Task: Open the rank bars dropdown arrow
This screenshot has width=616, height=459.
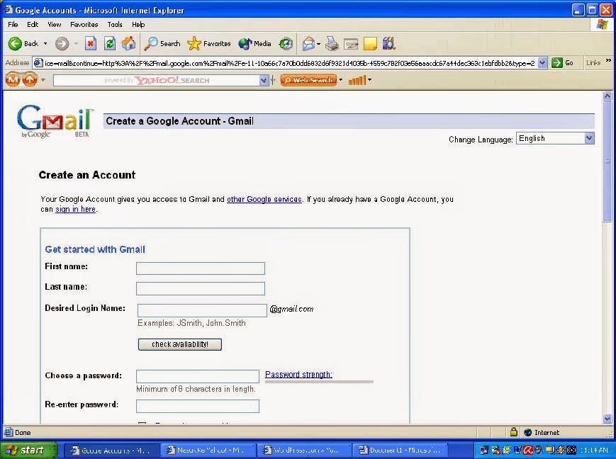Action: [x=369, y=80]
